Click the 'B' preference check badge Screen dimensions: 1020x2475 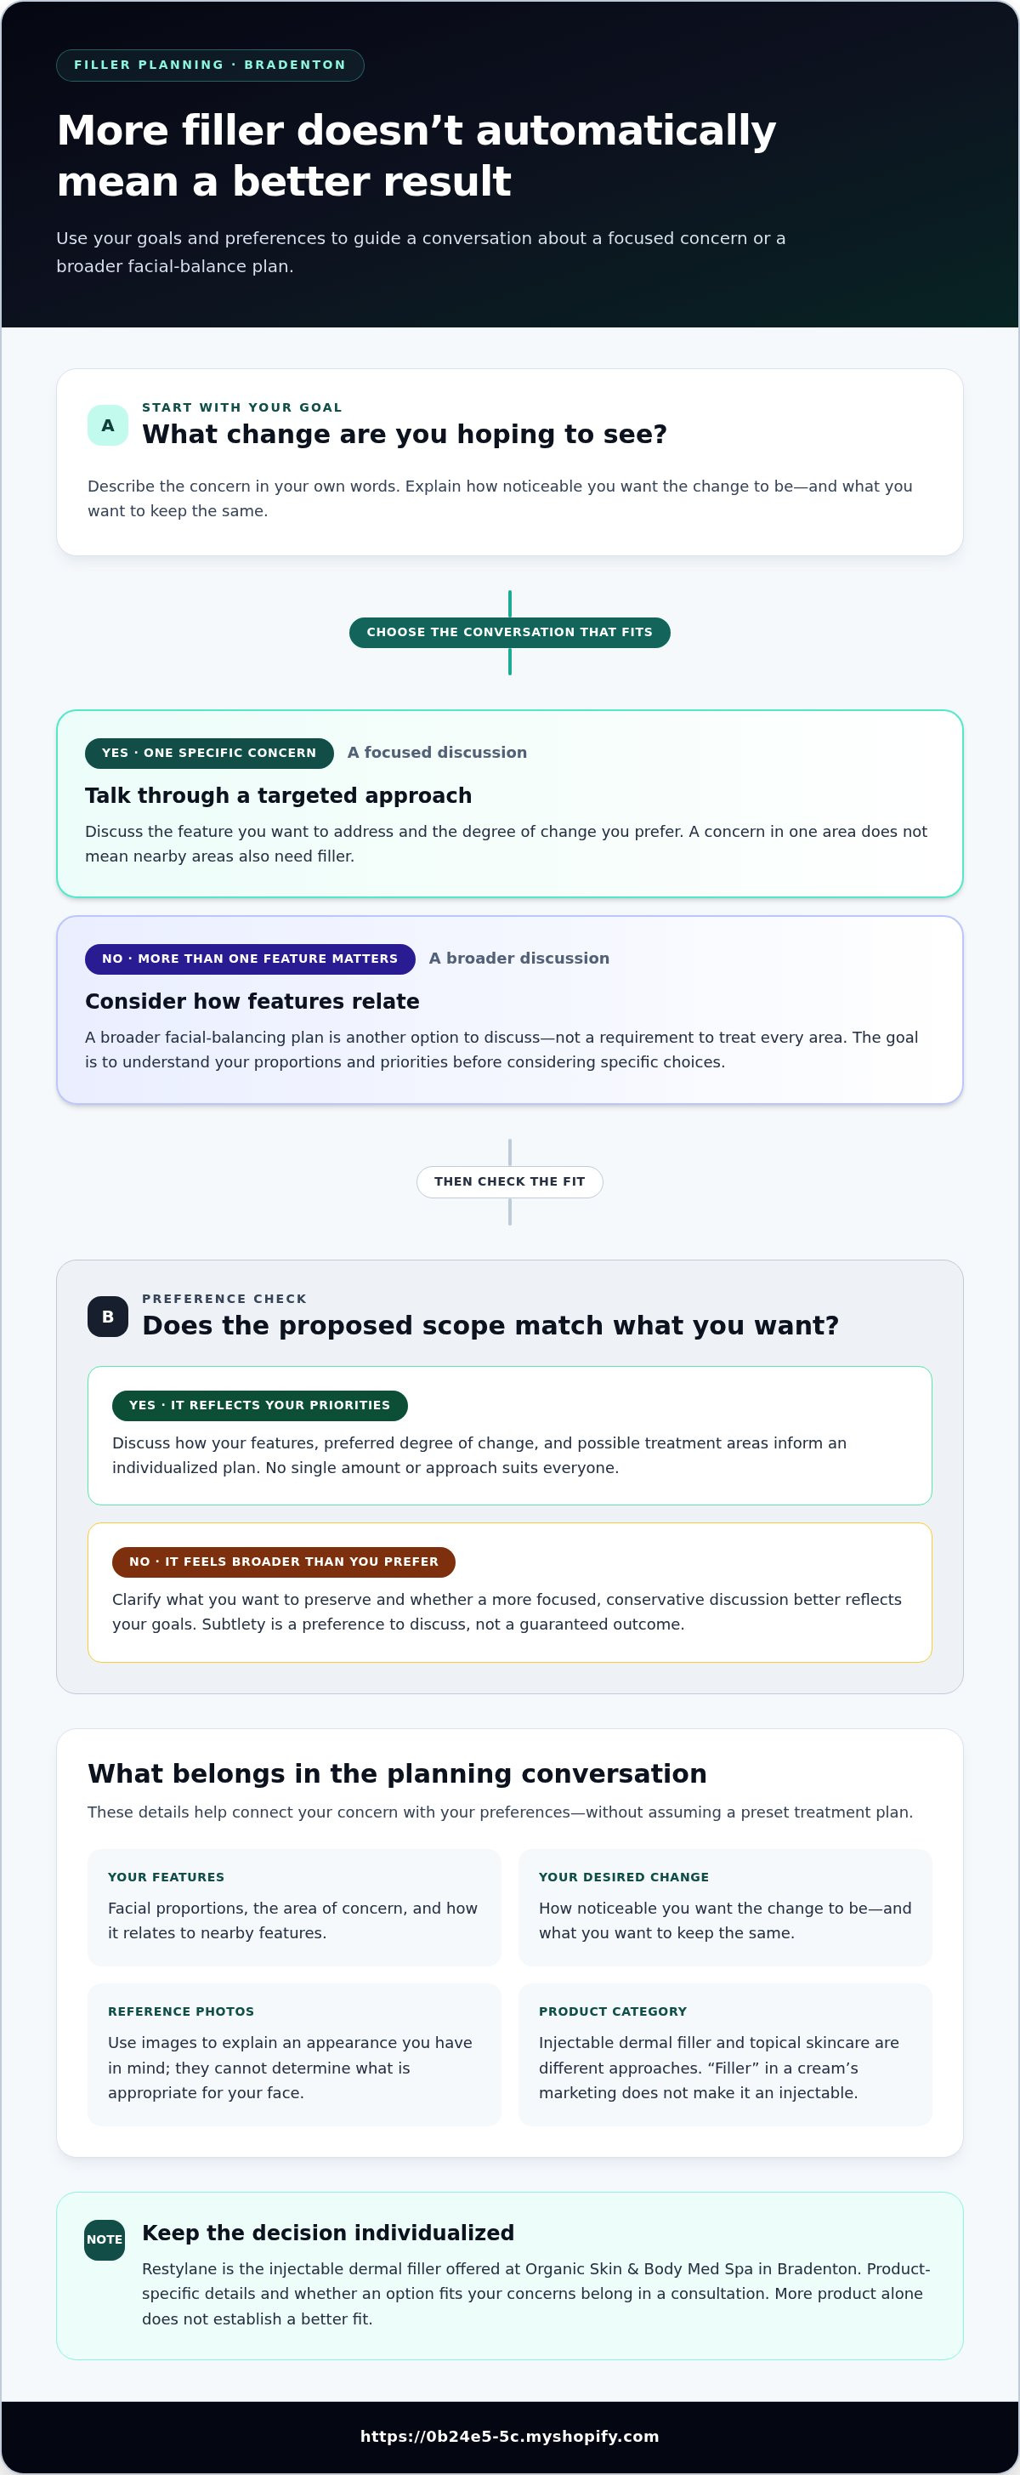tap(108, 1317)
